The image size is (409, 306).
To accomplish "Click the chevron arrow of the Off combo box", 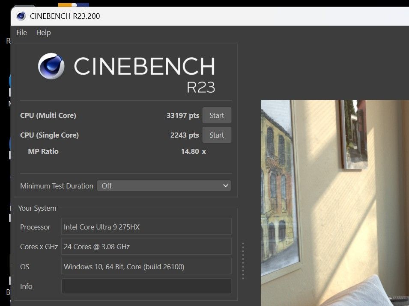I will click(x=226, y=186).
